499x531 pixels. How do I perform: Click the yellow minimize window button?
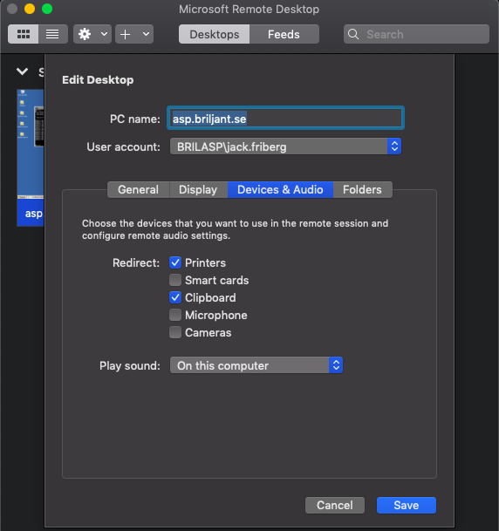coord(30,9)
